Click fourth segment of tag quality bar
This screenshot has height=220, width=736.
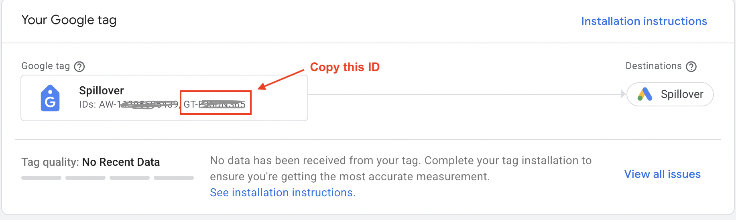[174, 178]
